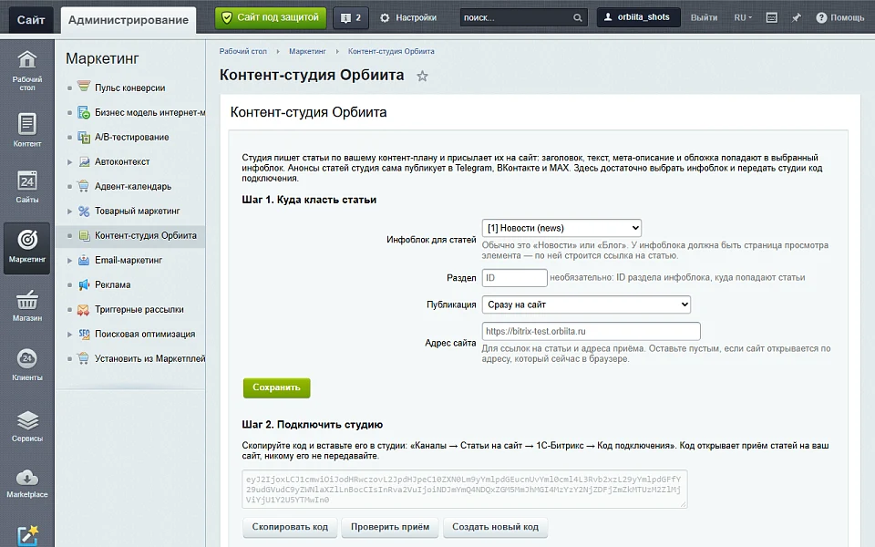Click the Сайт под защитой button
Image resolution: width=875 pixels, height=547 pixels.
272,18
